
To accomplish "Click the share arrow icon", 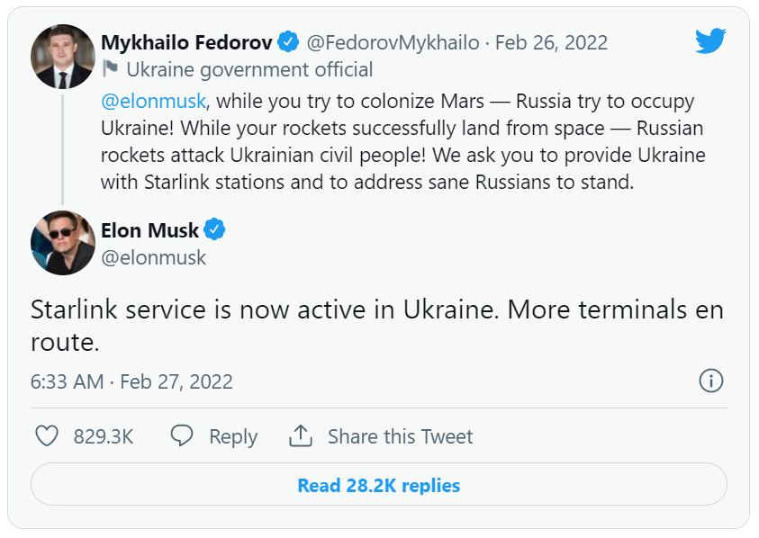I will [x=300, y=436].
